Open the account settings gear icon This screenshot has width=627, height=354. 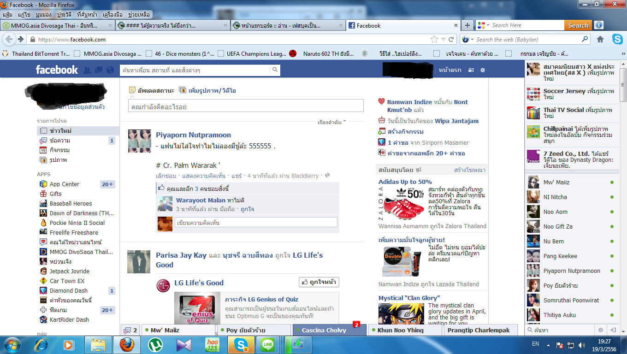click(x=483, y=70)
